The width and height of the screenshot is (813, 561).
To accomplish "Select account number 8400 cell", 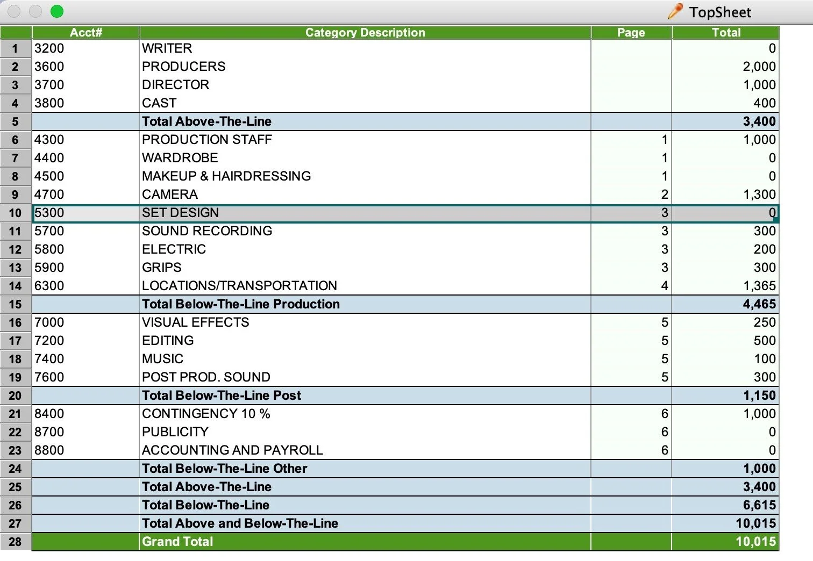I will (x=86, y=414).
